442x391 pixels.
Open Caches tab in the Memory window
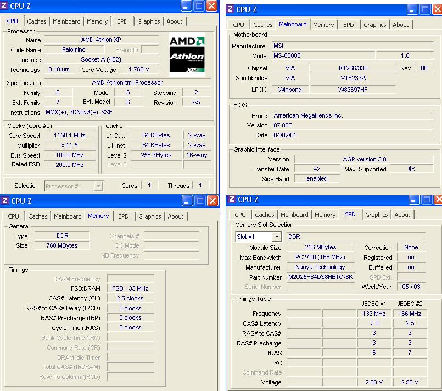pos(38,216)
